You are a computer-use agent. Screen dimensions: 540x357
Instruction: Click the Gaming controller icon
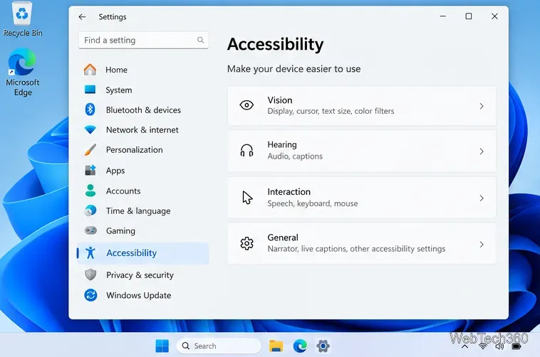coord(90,230)
